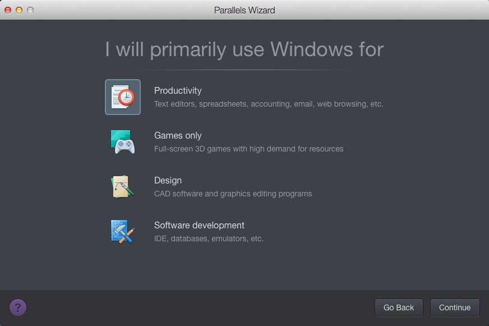This screenshot has width=489, height=326.
Task: Select the Games only usage option
Action: click(x=178, y=135)
